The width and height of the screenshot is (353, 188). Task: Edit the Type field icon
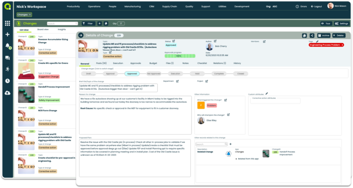(x=110, y=52)
